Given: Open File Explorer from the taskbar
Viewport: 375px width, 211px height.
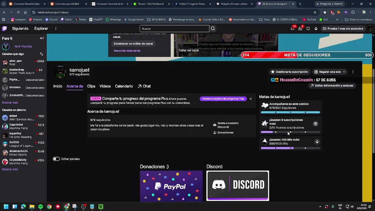Looking at the screenshot, I should point(32,207).
